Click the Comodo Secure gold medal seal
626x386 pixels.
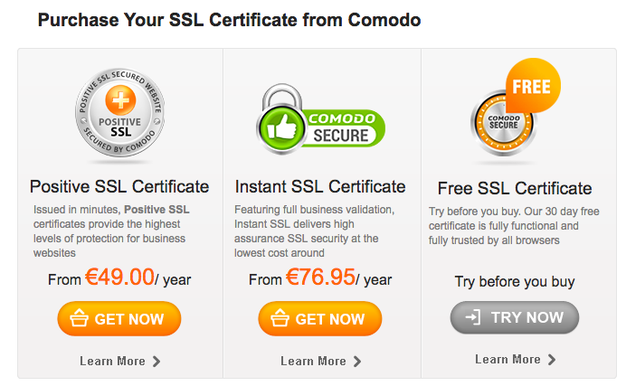click(504, 122)
